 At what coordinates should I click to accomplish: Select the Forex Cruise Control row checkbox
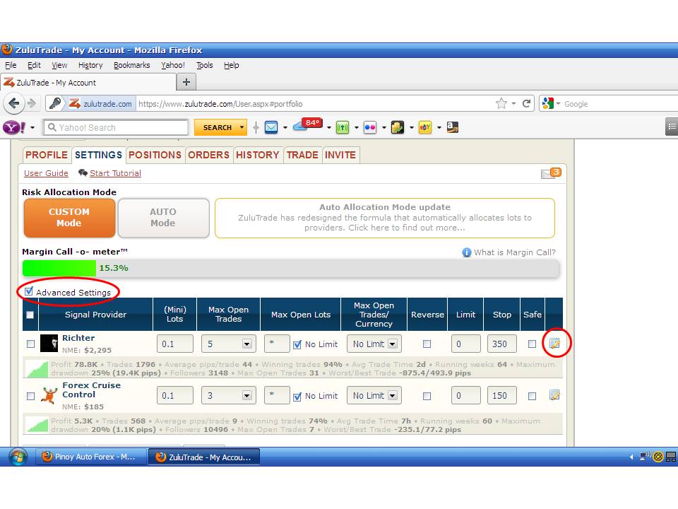[x=30, y=396]
